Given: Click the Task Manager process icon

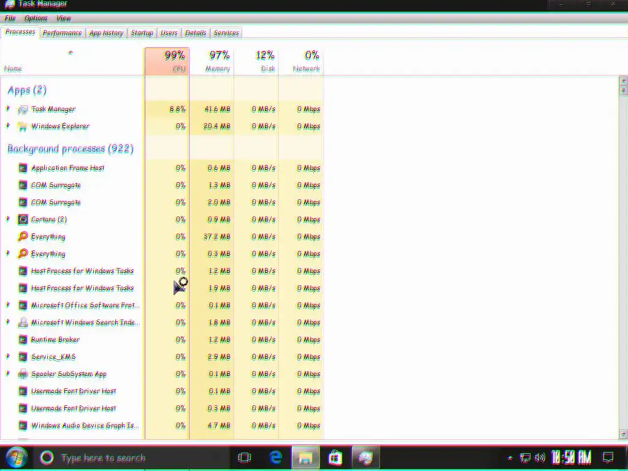Looking at the screenshot, I should click(23, 109).
